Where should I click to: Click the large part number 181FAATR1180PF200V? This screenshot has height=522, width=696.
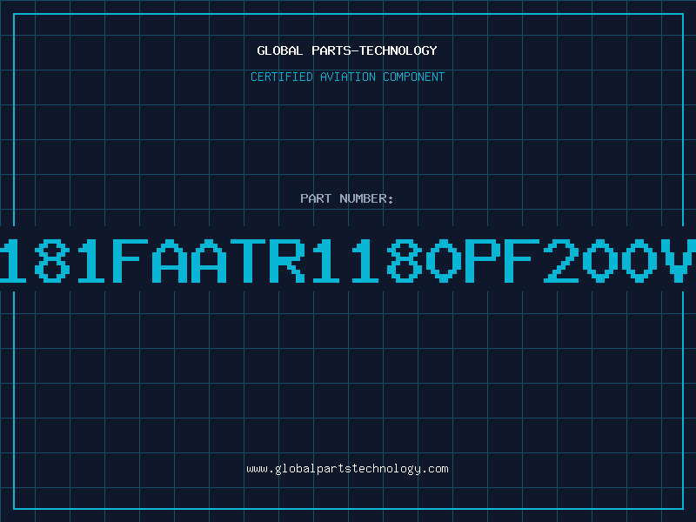(348, 261)
